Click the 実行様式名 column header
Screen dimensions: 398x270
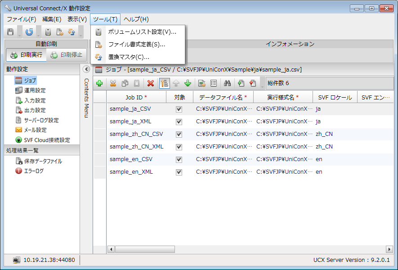pyautogui.click(x=283, y=97)
